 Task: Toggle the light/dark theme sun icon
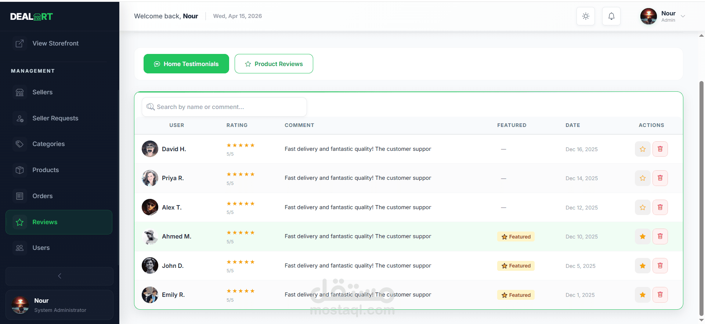586,16
